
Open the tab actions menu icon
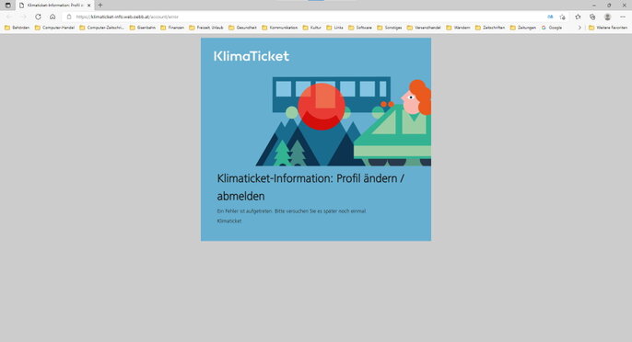7,6
